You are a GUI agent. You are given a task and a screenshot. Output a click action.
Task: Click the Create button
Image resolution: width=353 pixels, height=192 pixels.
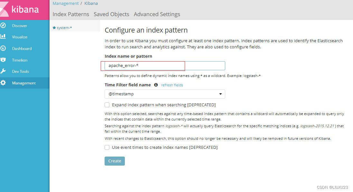pyautogui.click(x=115, y=161)
